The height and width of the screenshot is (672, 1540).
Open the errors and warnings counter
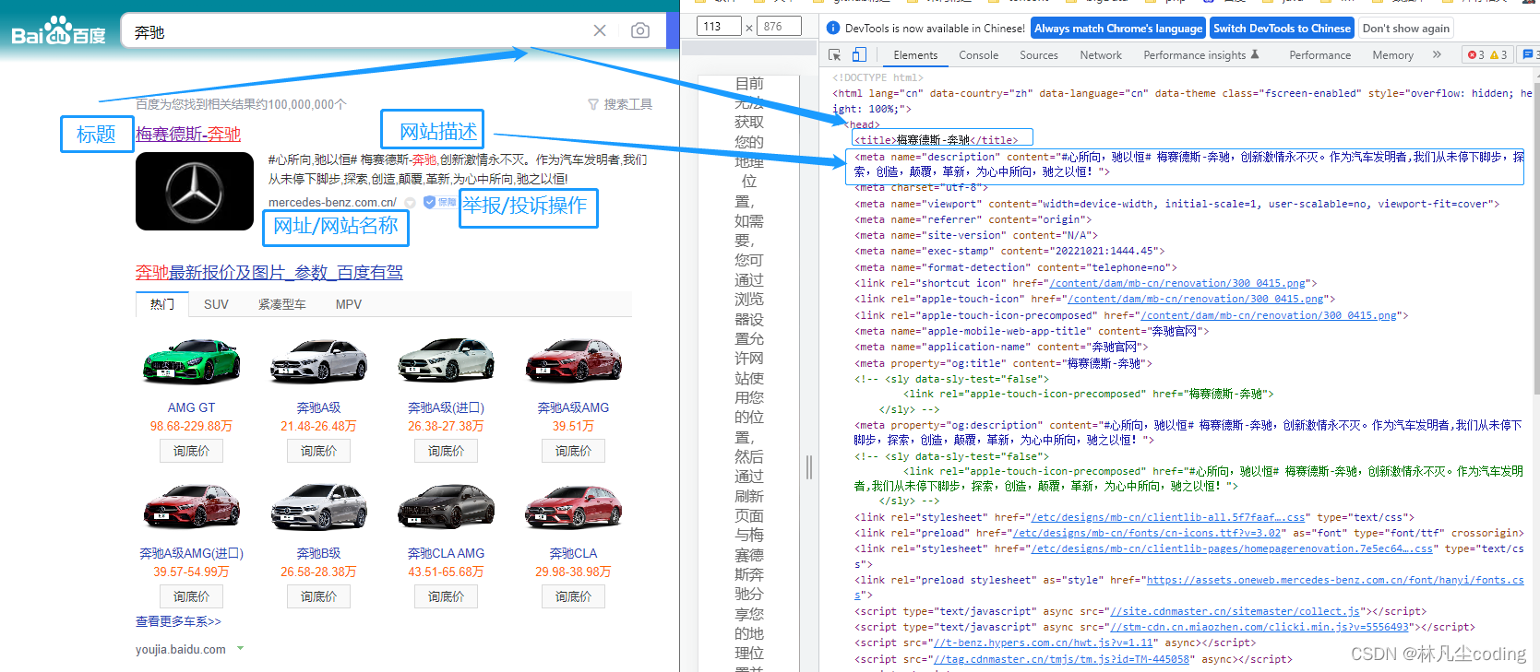point(1487,55)
